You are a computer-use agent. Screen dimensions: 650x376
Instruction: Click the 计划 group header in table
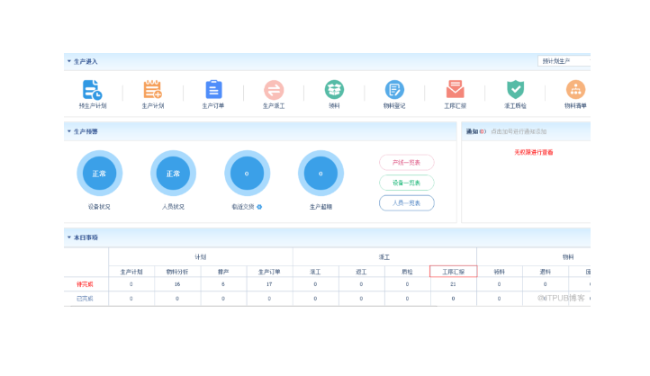click(201, 256)
